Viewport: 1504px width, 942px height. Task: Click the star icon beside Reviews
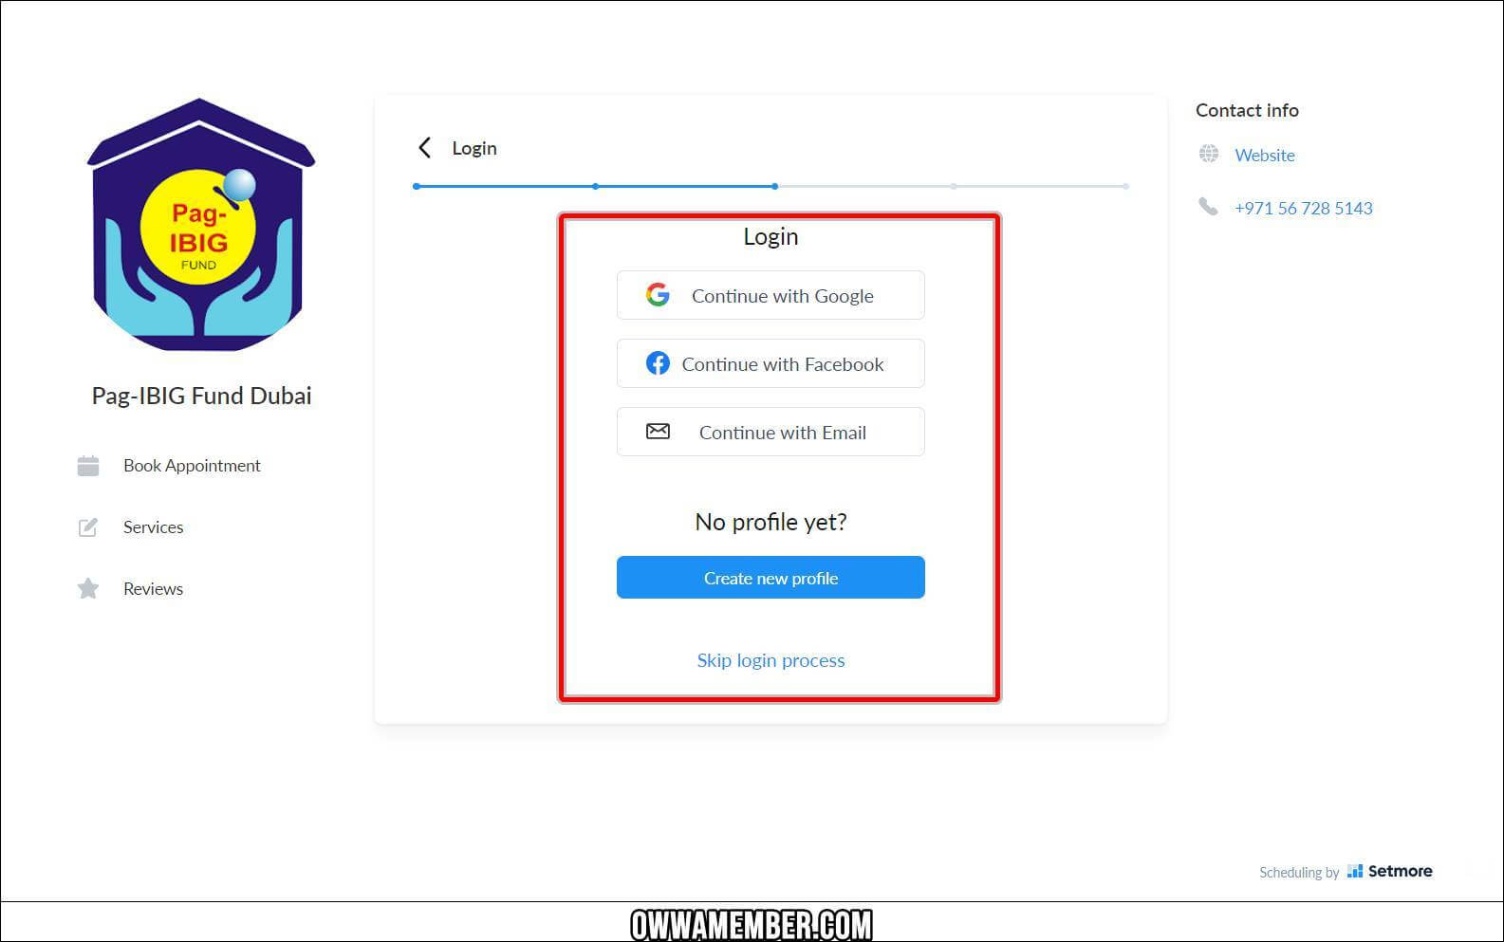tap(88, 589)
